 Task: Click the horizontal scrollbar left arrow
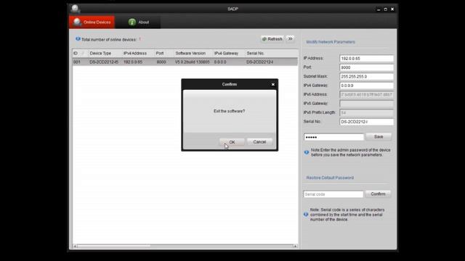click(75, 246)
